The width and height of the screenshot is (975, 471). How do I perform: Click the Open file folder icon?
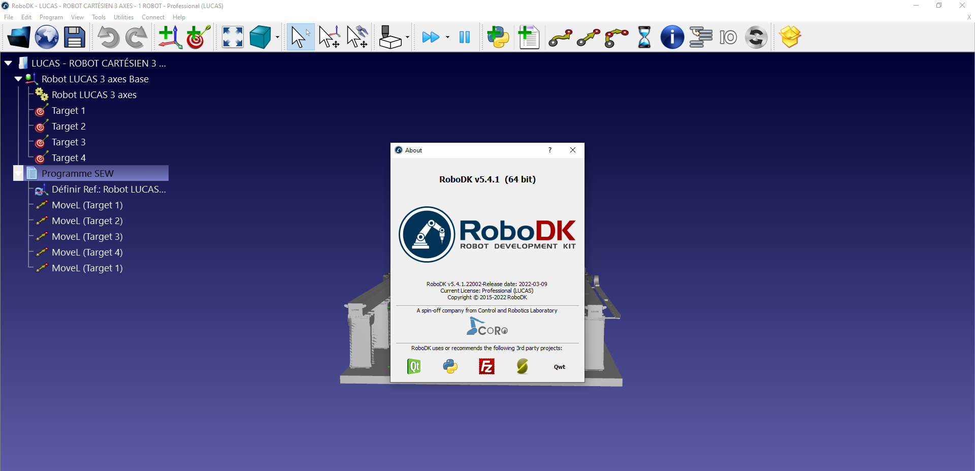(19, 37)
